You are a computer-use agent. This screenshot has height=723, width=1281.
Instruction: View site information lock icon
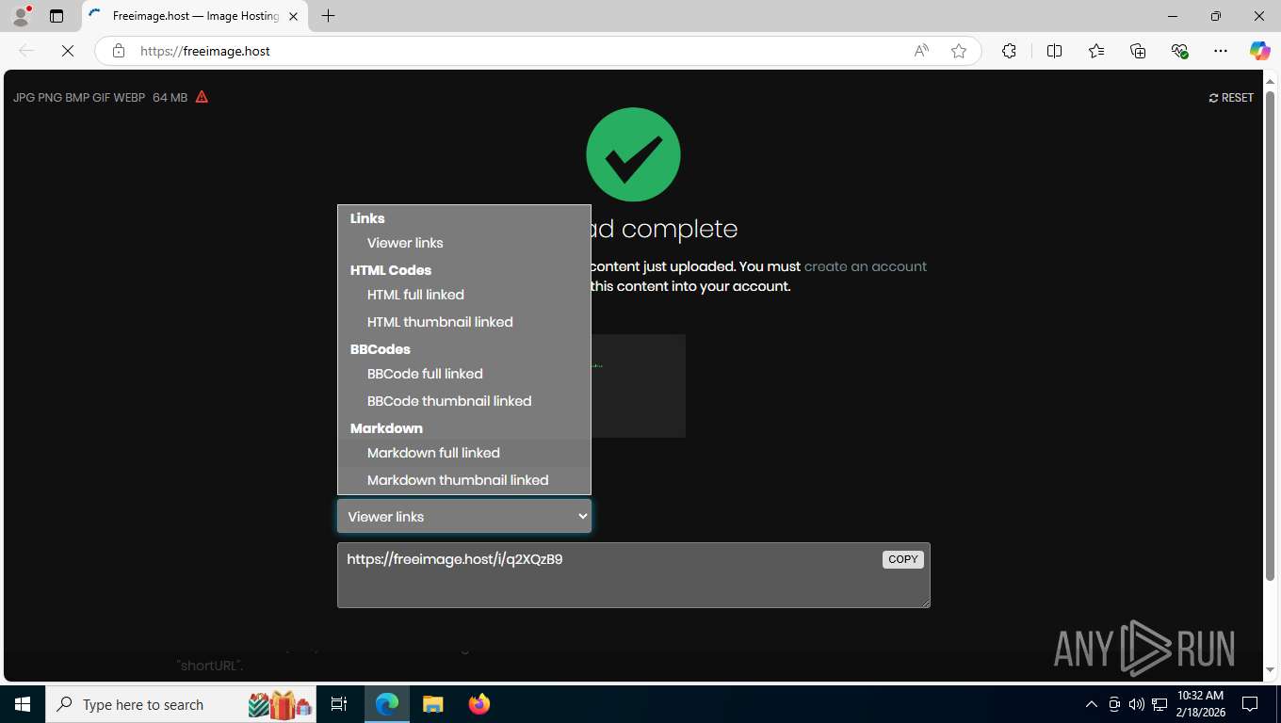pyautogui.click(x=119, y=51)
